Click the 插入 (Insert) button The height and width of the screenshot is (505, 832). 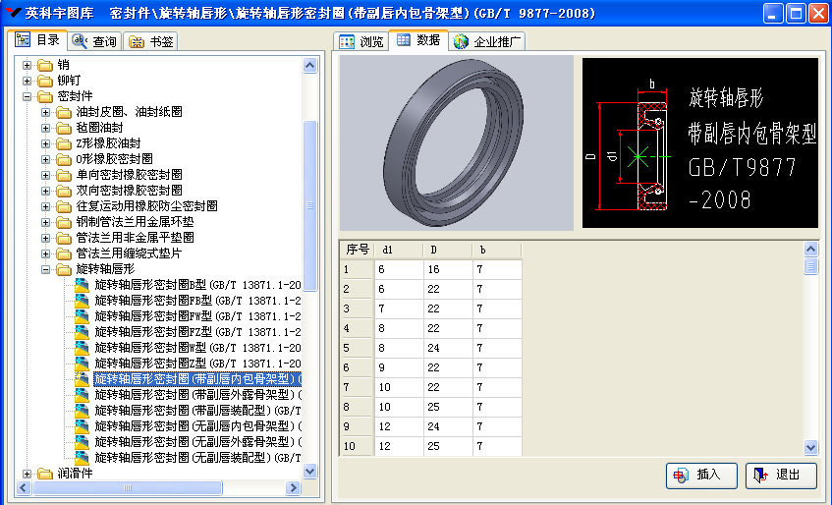tap(700, 475)
